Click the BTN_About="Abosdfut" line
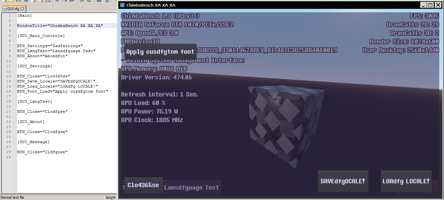Viewport: 444px width, 200px height. [42, 56]
